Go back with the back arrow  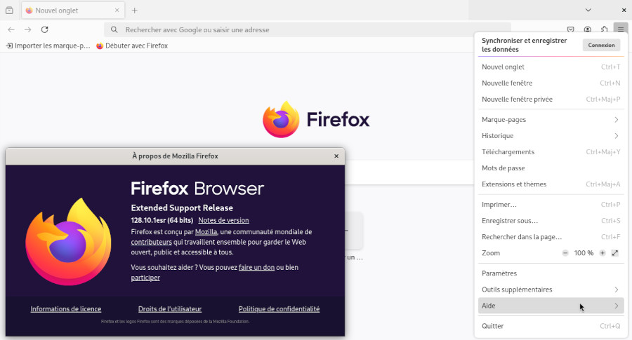point(11,29)
